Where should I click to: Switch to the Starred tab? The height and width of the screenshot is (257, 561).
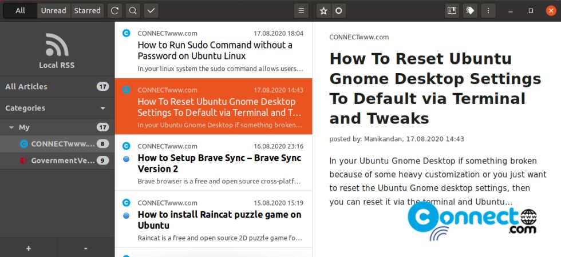[x=87, y=11]
